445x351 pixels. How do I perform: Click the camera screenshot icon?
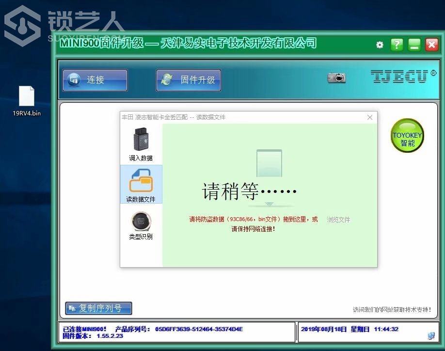[x=336, y=78]
